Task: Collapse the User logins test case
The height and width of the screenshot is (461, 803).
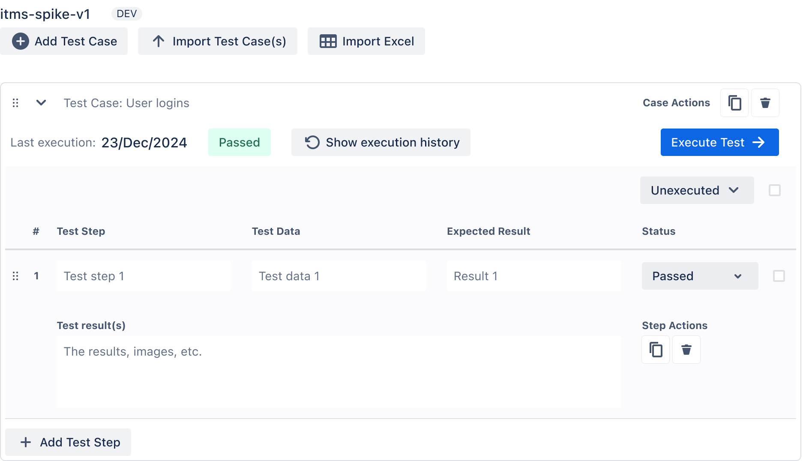Action: pos(41,103)
